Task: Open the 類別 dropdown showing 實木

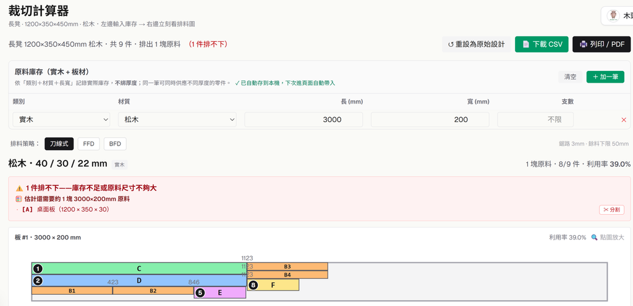Action: pyautogui.click(x=61, y=120)
